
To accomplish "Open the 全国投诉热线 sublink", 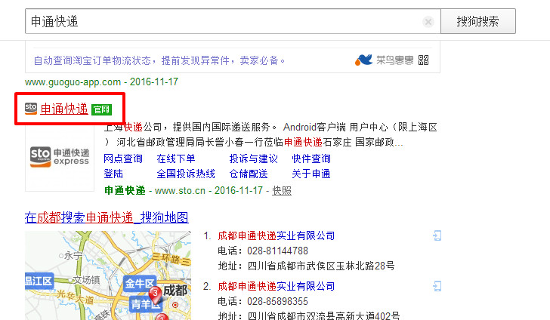I will click(x=186, y=174).
